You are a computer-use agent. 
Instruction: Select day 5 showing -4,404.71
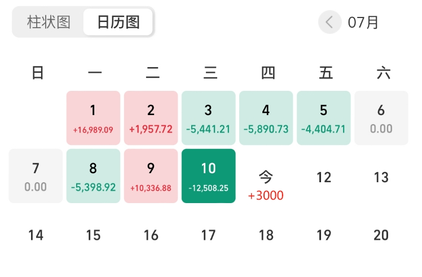click(324, 118)
